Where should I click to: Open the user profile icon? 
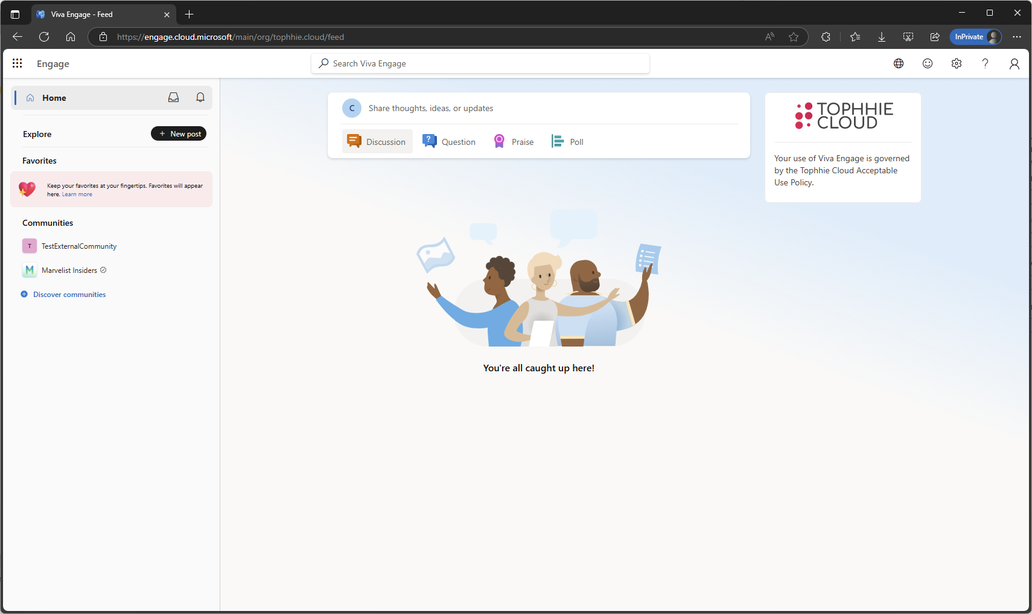point(1014,63)
